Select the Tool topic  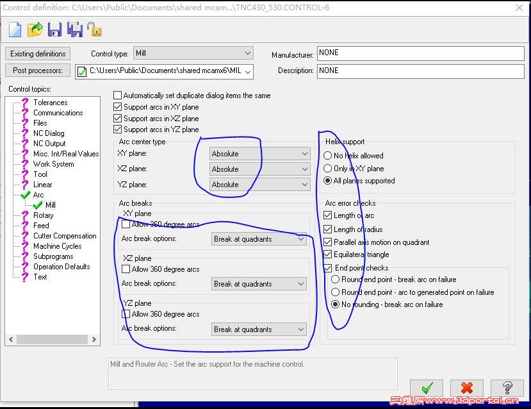pos(40,174)
